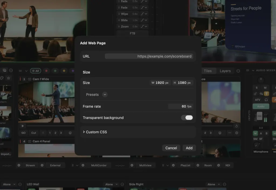The image size is (276, 190).
Task: Toggle the Transparent background switch
Action: (x=187, y=118)
